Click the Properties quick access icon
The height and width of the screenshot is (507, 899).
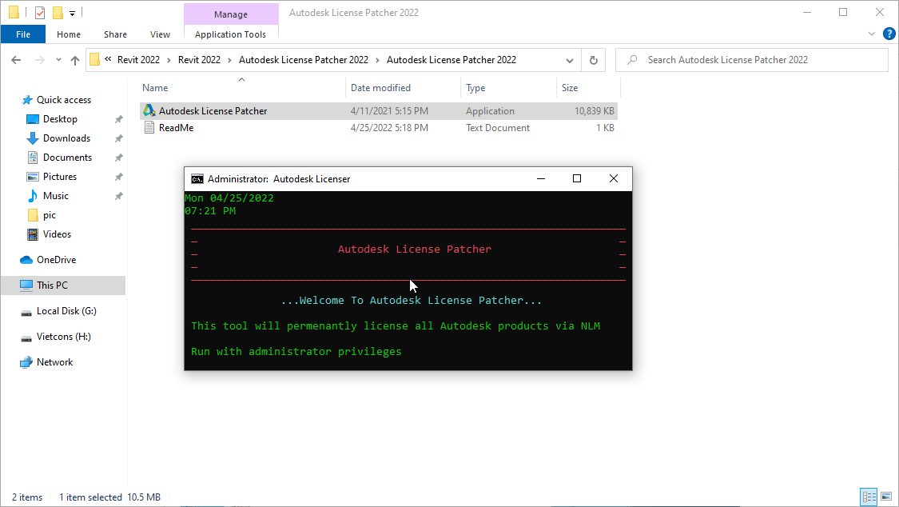[x=40, y=12]
